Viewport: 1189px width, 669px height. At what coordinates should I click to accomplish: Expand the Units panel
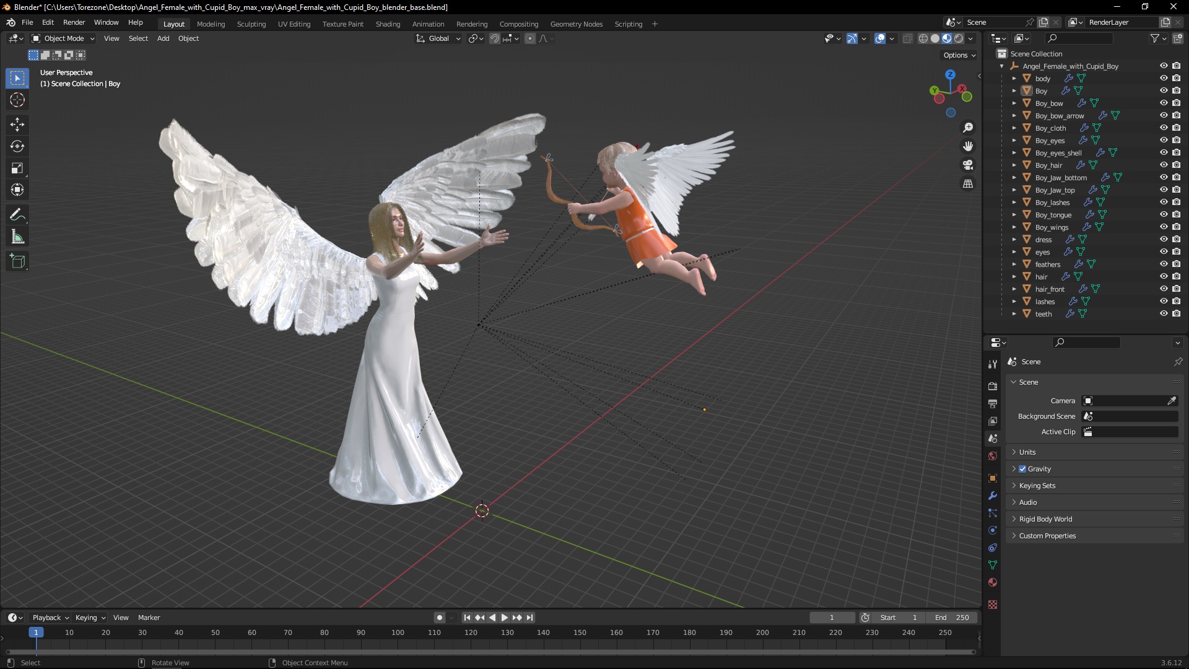click(x=1027, y=452)
